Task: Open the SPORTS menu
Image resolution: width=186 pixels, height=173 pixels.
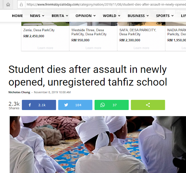Action: click(x=165, y=16)
